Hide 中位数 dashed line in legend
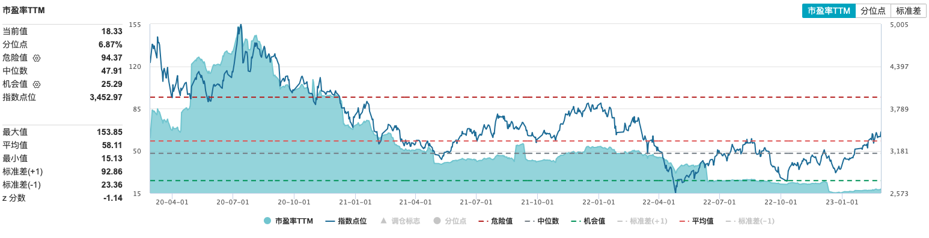 (x=542, y=221)
